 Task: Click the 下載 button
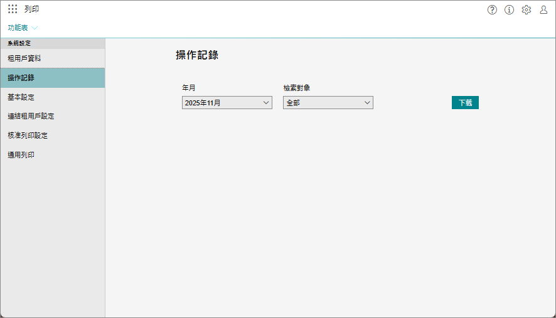465,103
